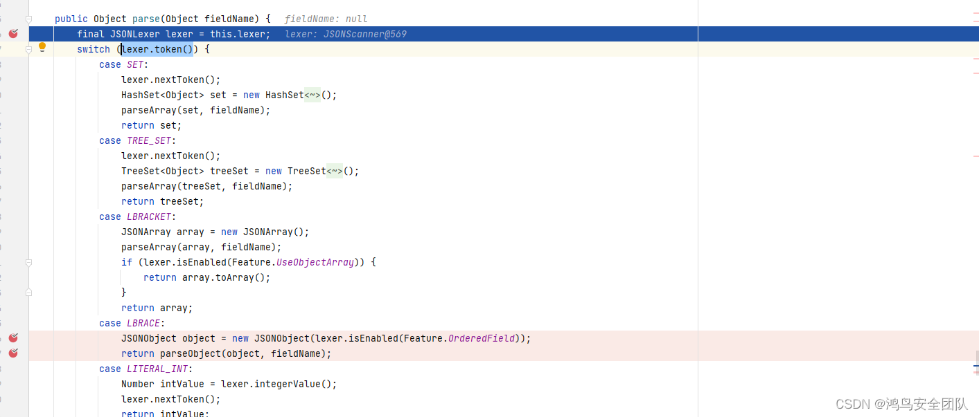Click the 'case LITERAL_INT:' label
979x417 pixels.
pyautogui.click(x=146, y=369)
